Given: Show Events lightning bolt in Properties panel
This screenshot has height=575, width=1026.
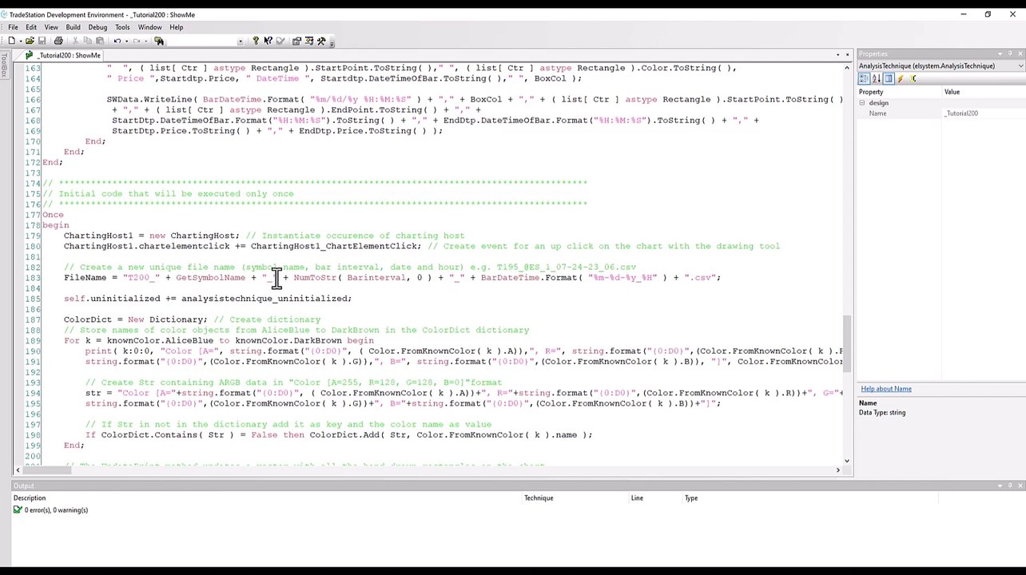Looking at the screenshot, I should pos(901,78).
